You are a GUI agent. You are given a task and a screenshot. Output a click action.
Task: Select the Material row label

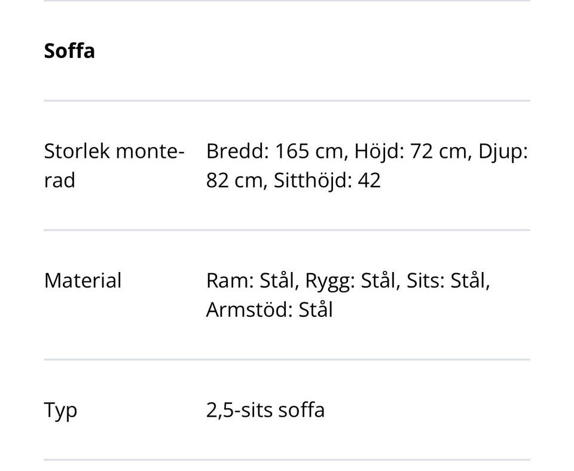[83, 280]
